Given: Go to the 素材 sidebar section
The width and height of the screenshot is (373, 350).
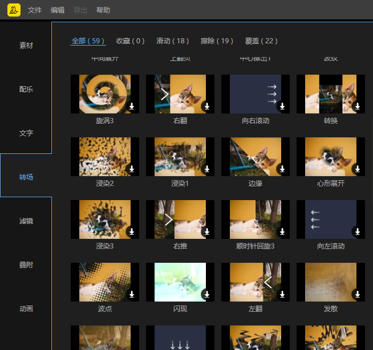Looking at the screenshot, I should tap(26, 45).
